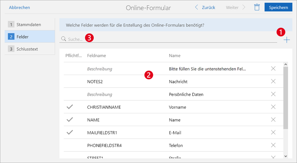Remove the NOTES2 field row
The image size is (297, 163).
pyautogui.click(x=273, y=81)
